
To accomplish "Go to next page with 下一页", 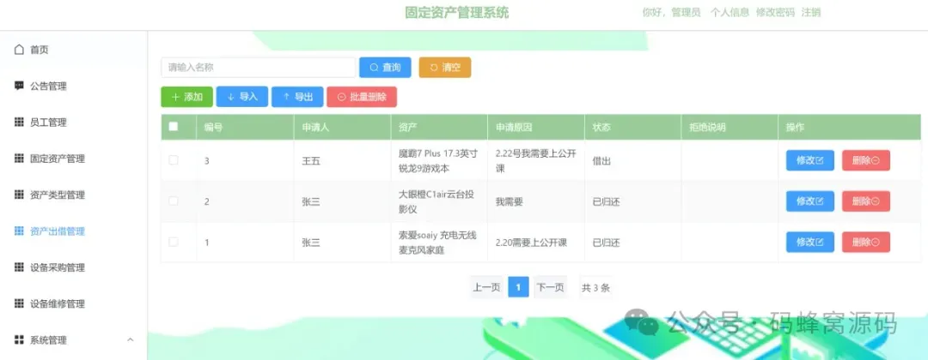I will coord(550,287).
